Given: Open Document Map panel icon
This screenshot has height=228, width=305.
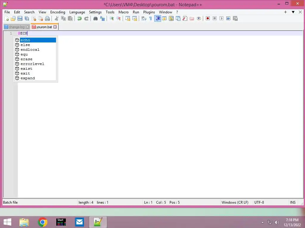Looking at the screenshot, I should [x=171, y=18].
